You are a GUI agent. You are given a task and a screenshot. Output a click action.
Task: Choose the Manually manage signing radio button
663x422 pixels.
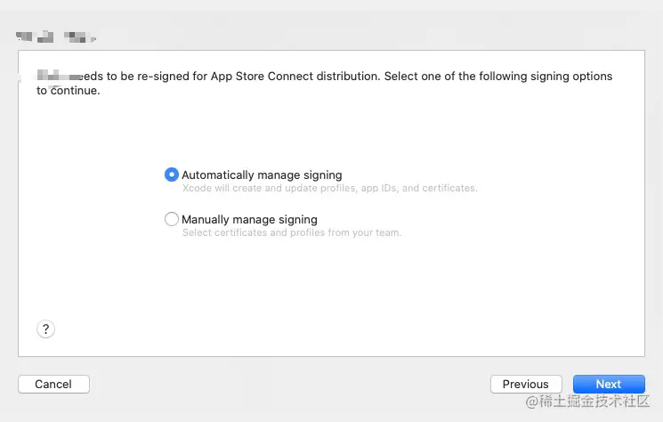coord(172,219)
